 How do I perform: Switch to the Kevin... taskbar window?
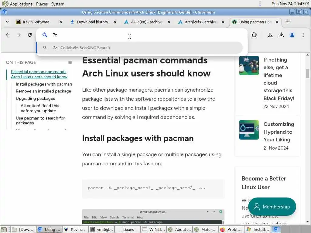click(75, 229)
